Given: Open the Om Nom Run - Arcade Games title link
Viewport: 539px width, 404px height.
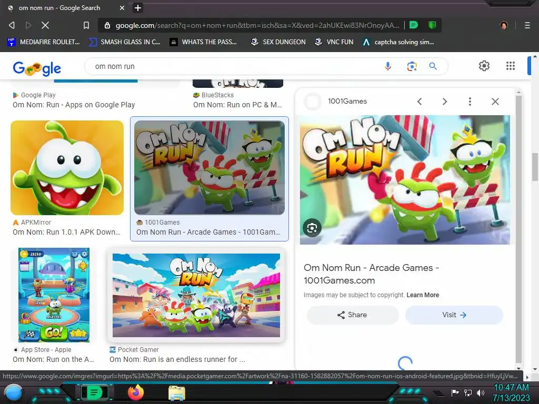Looking at the screenshot, I should point(371,274).
